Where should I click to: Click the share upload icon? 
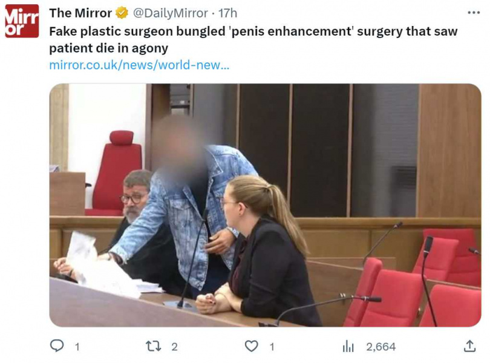pyautogui.click(x=469, y=346)
